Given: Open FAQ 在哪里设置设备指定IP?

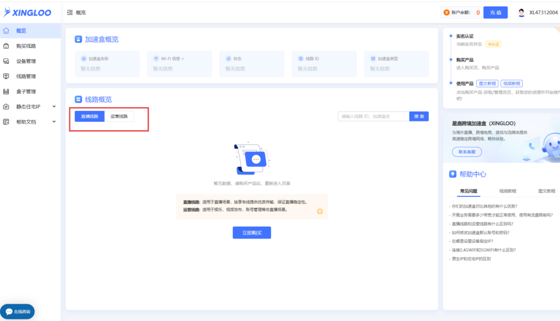Looking at the screenshot, I should (x=472, y=241).
